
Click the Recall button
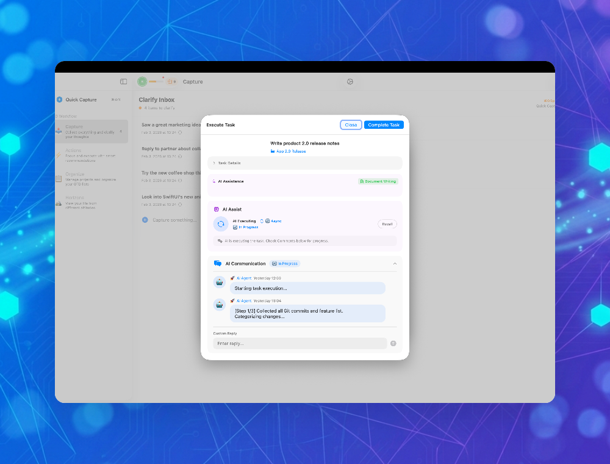(387, 224)
